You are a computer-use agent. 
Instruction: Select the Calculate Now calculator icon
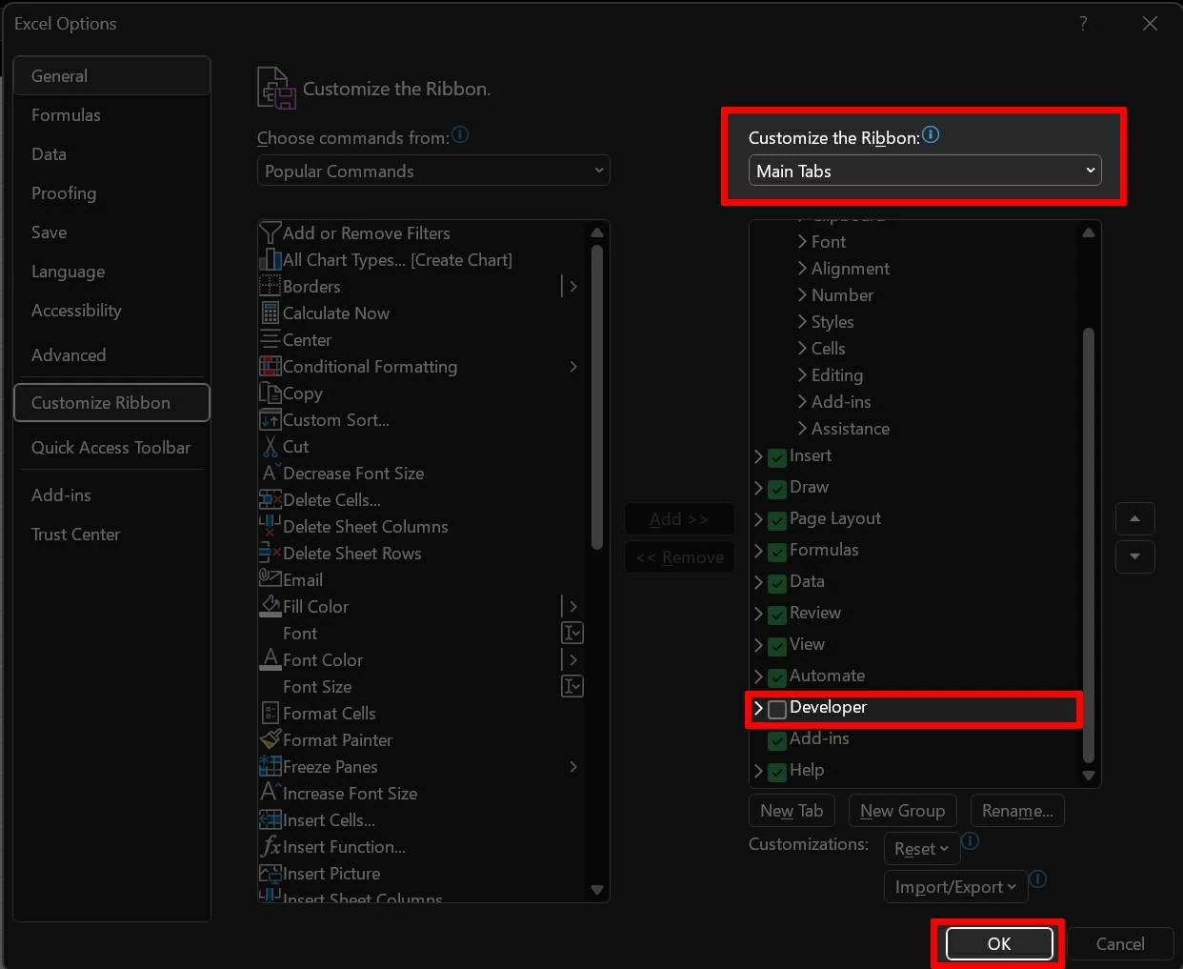tap(270, 313)
